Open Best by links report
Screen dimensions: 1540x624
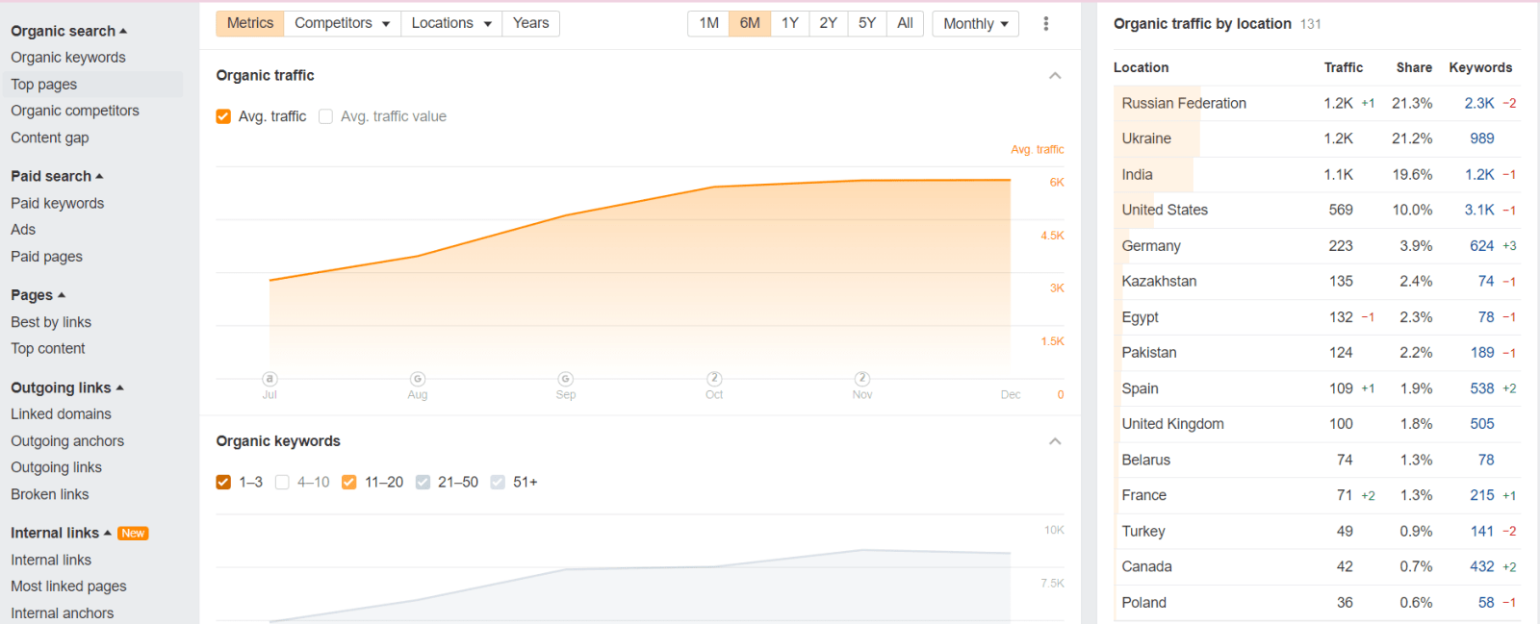click(x=51, y=322)
